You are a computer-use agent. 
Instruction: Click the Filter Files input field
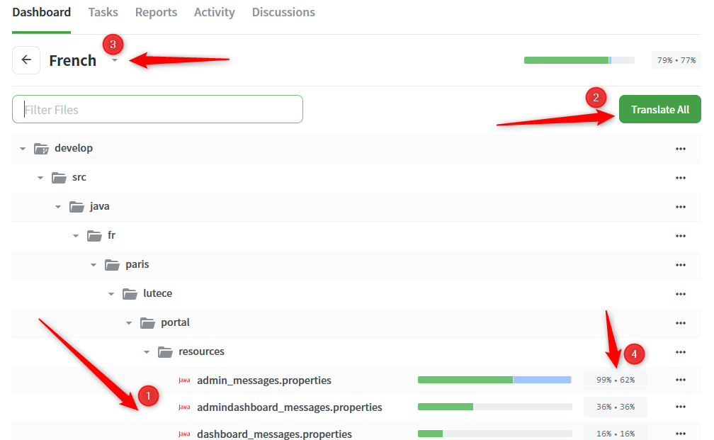tap(157, 108)
